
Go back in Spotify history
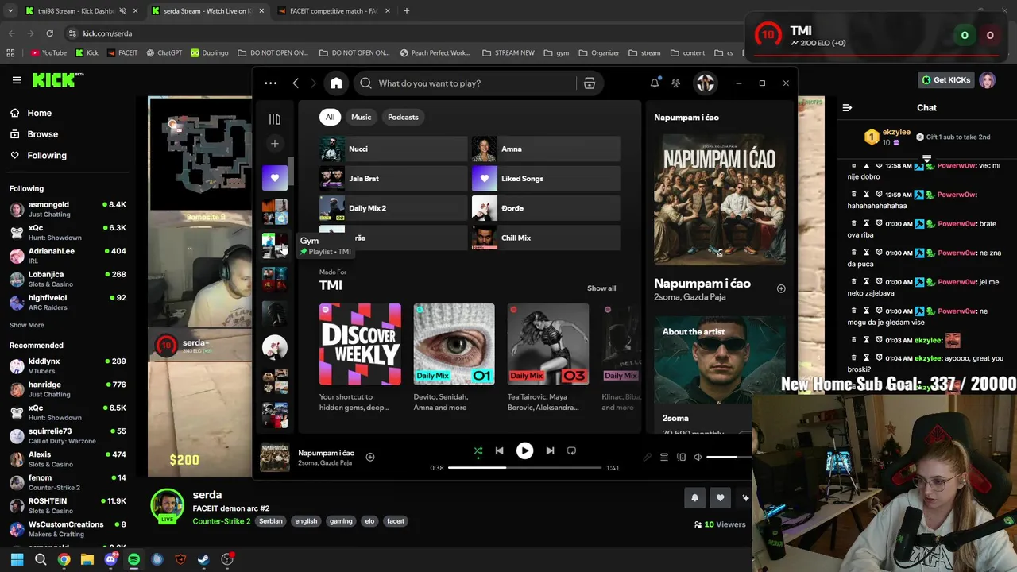296,83
